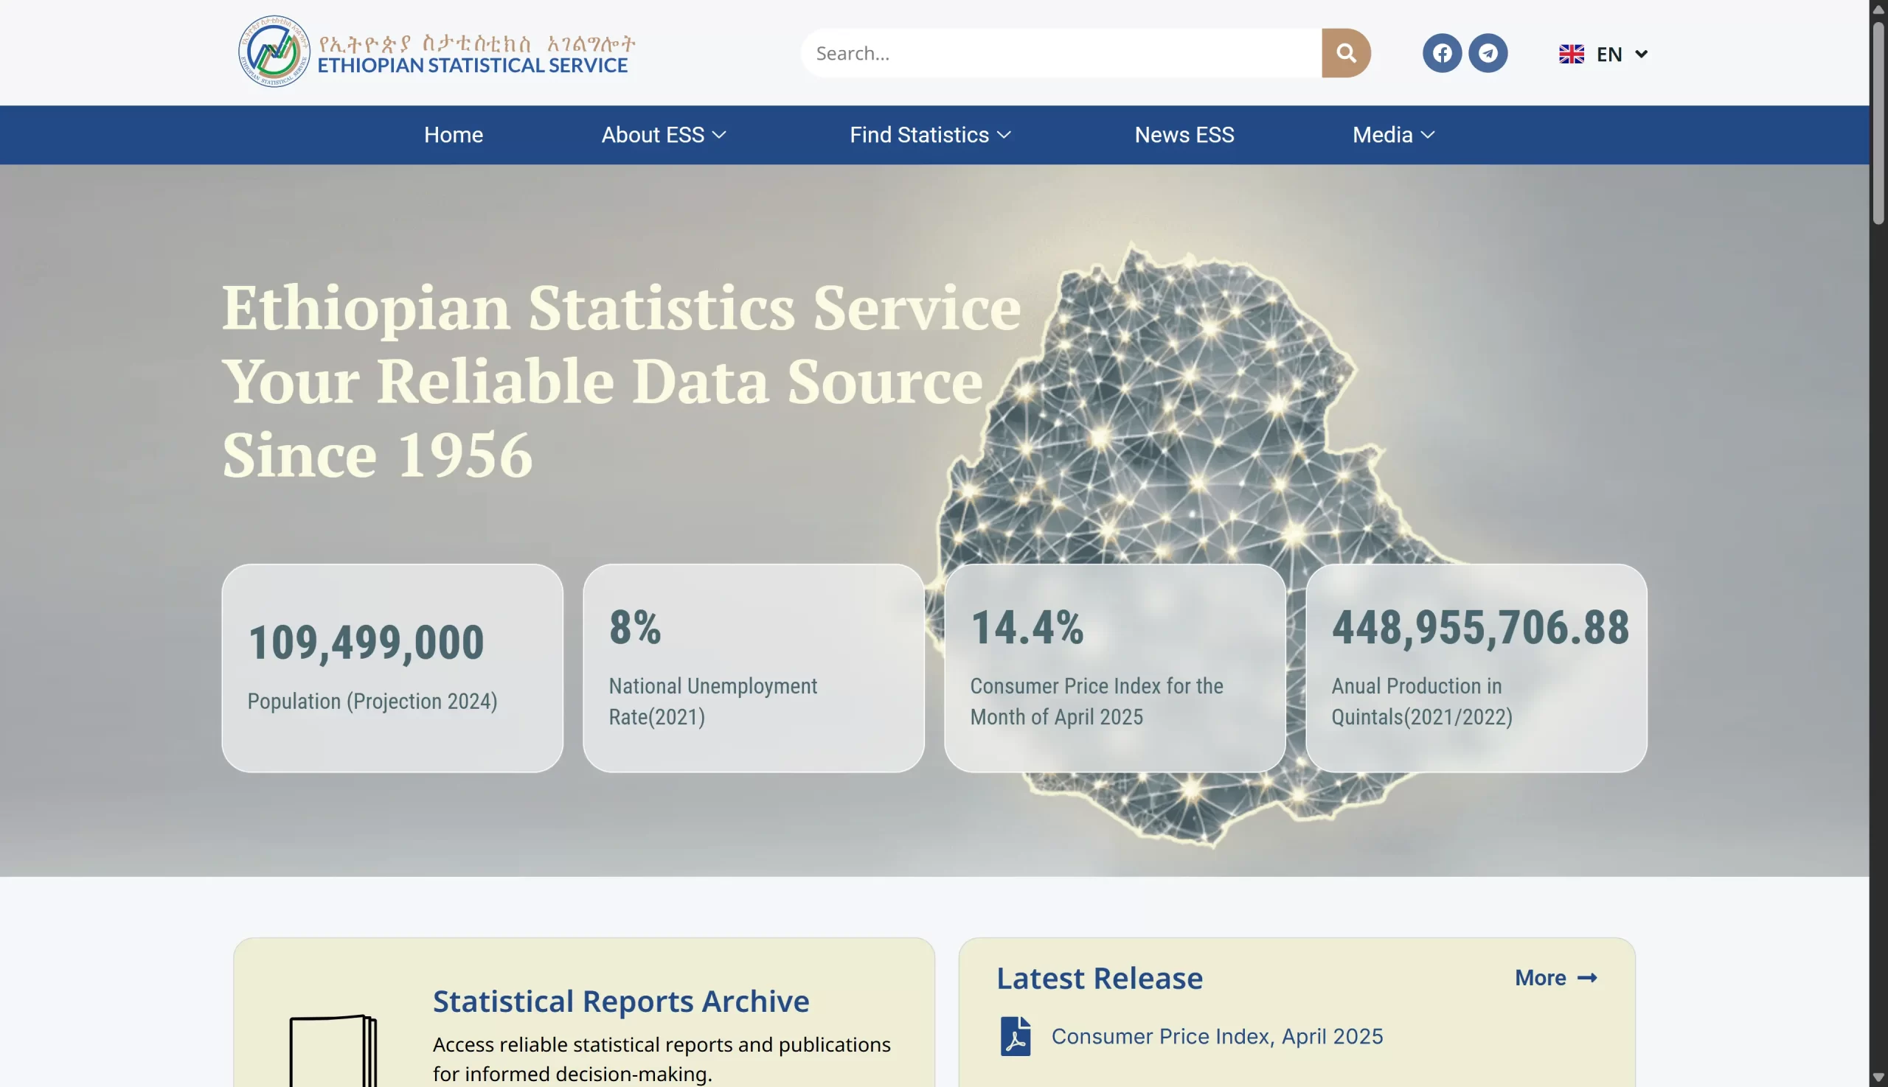Click the Statistical Reports Archive heading
The image size is (1888, 1087).
coord(620,1001)
